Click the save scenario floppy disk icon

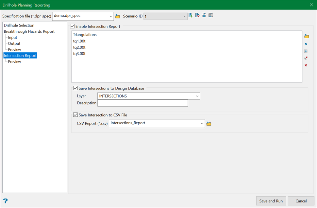point(204,15)
